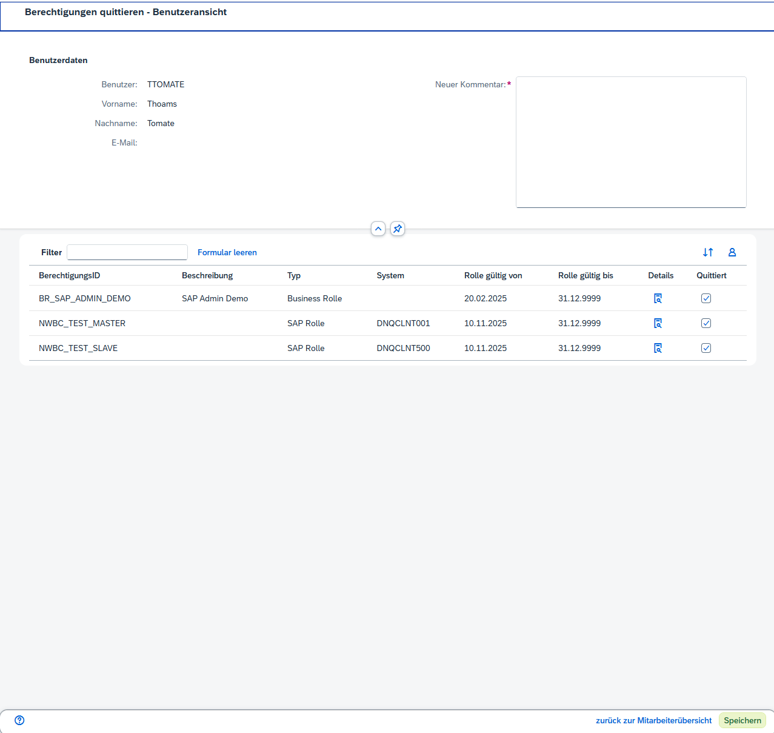The image size is (774, 733).
Task: Open details for BR_SAP_ADMIN_DEMO role
Action: point(658,298)
